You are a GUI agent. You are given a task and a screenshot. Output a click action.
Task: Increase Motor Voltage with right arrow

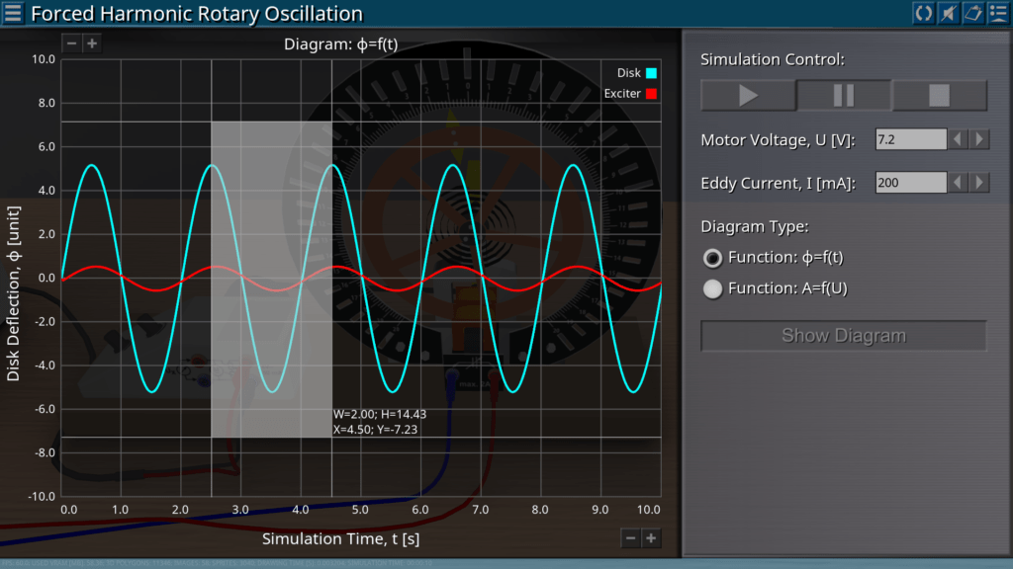(979, 139)
